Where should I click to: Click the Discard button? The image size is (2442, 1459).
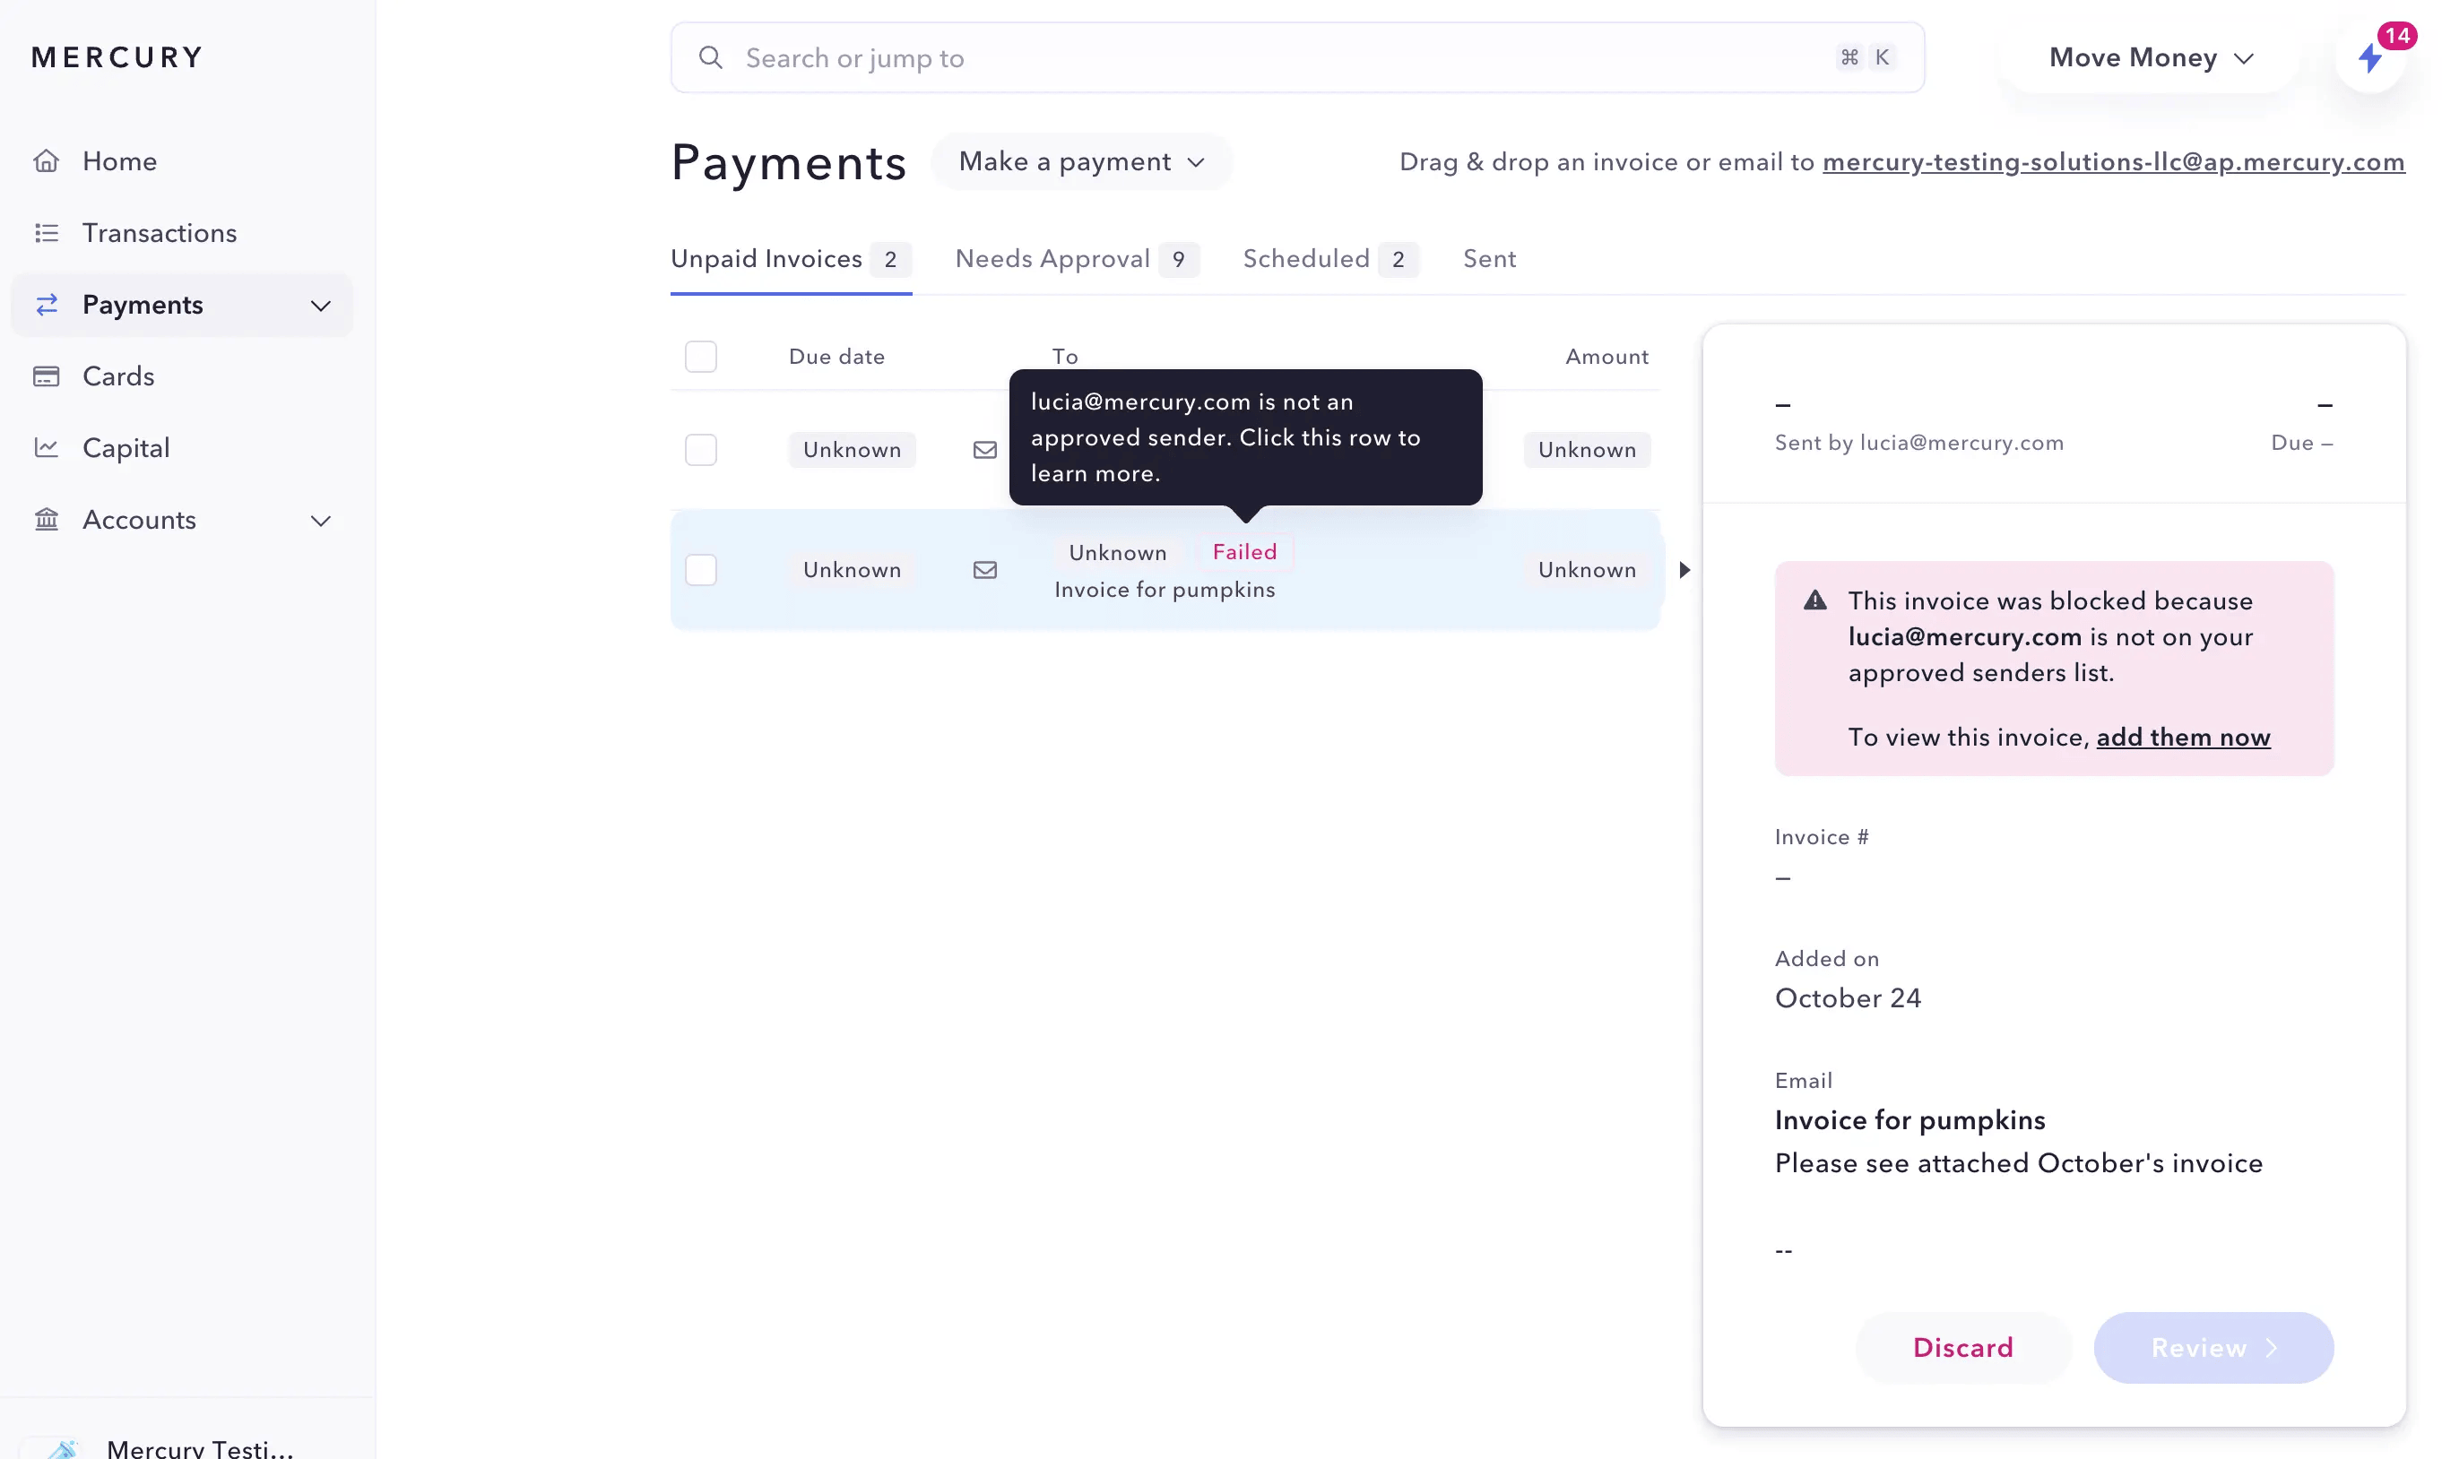1962,1347
